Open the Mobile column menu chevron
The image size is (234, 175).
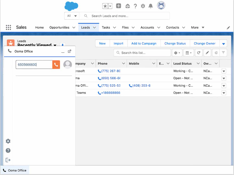153,63
